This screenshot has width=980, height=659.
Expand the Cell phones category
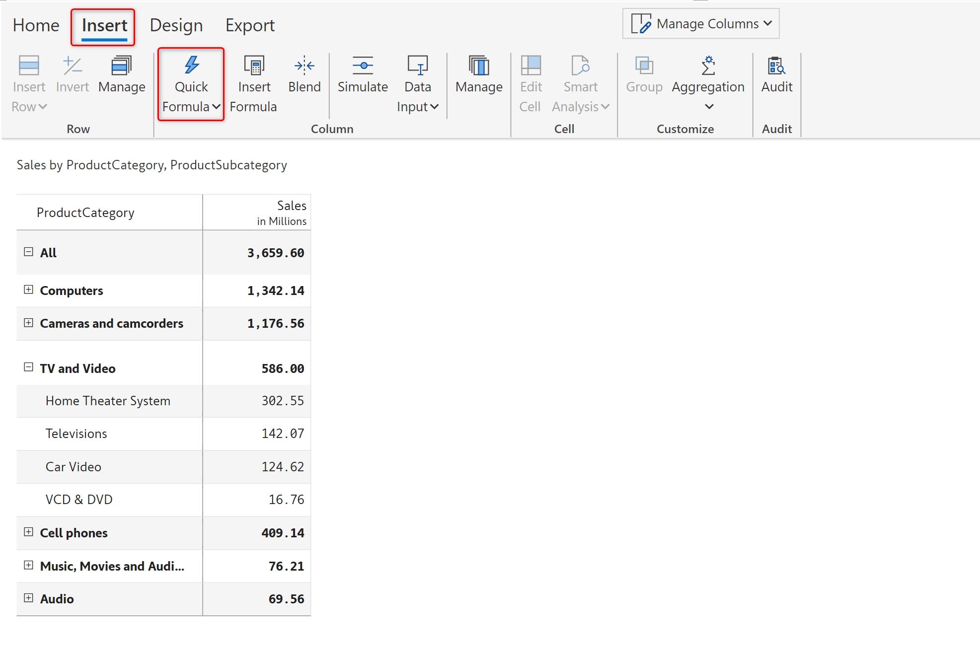point(29,532)
